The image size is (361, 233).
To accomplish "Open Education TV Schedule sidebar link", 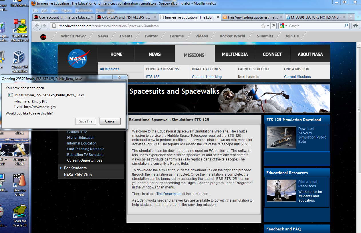I will (x=85, y=155).
